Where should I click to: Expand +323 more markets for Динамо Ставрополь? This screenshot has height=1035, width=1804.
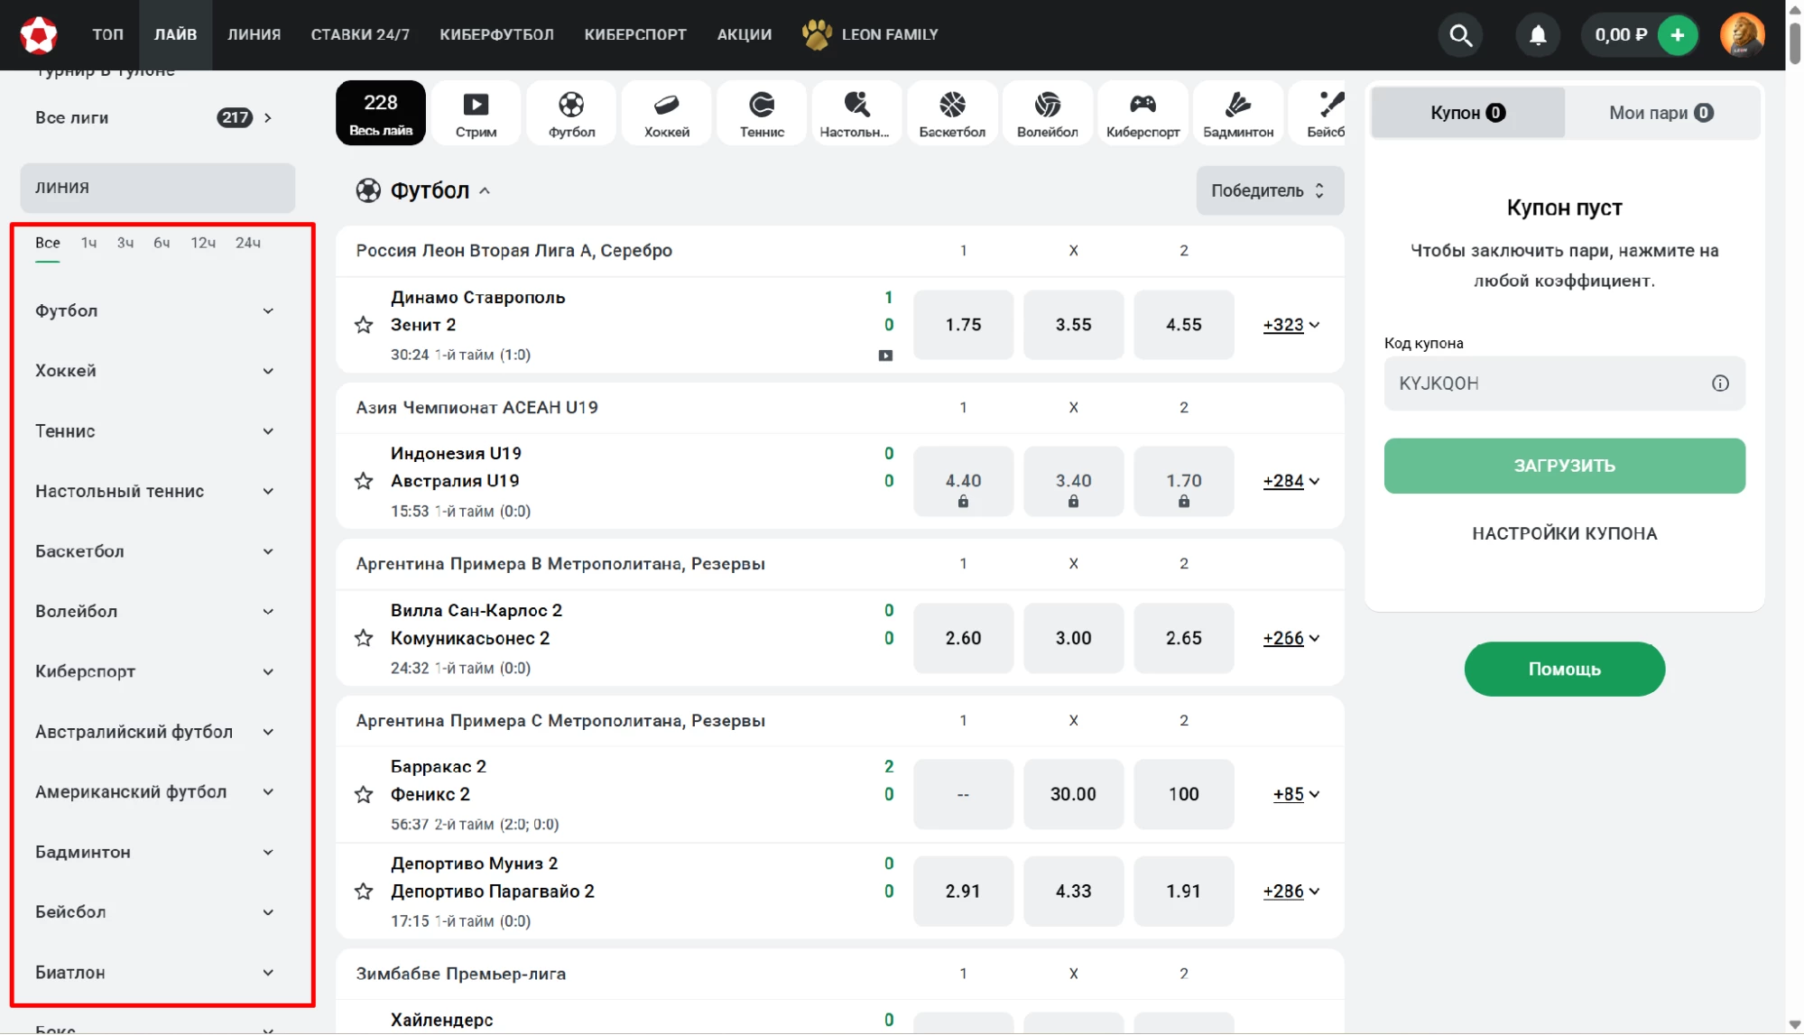pos(1291,325)
